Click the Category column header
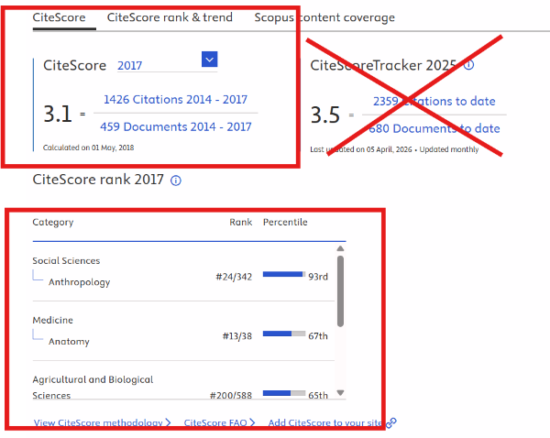 (x=53, y=223)
